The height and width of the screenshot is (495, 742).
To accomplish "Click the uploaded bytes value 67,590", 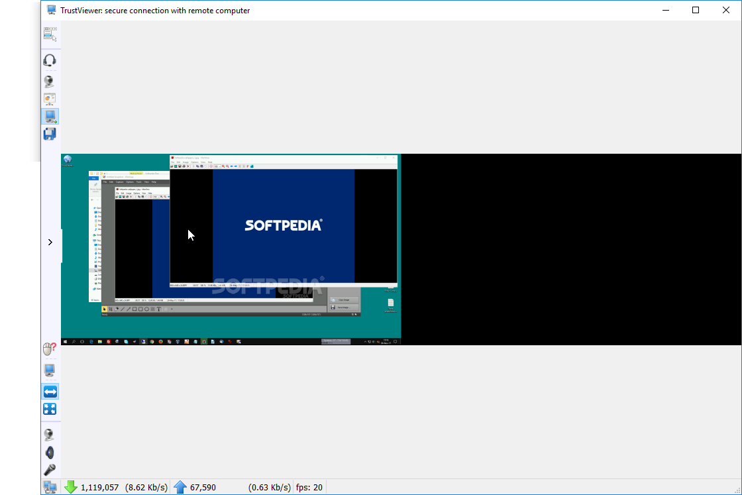I will pyautogui.click(x=203, y=488).
